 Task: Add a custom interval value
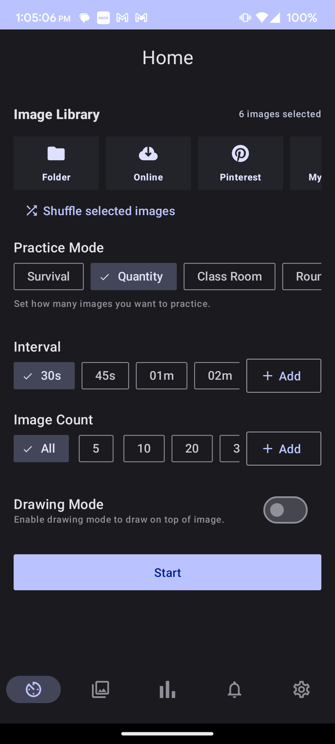click(284, 376)
